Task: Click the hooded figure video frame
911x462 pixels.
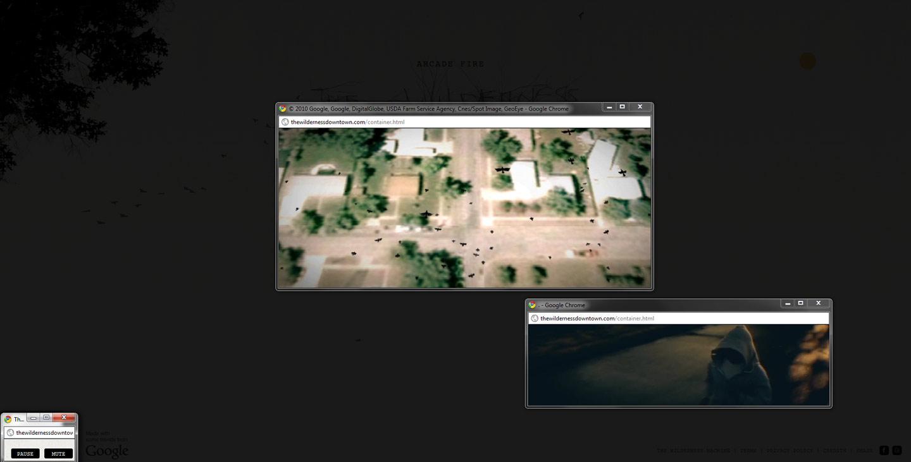Action: point(678,365)
